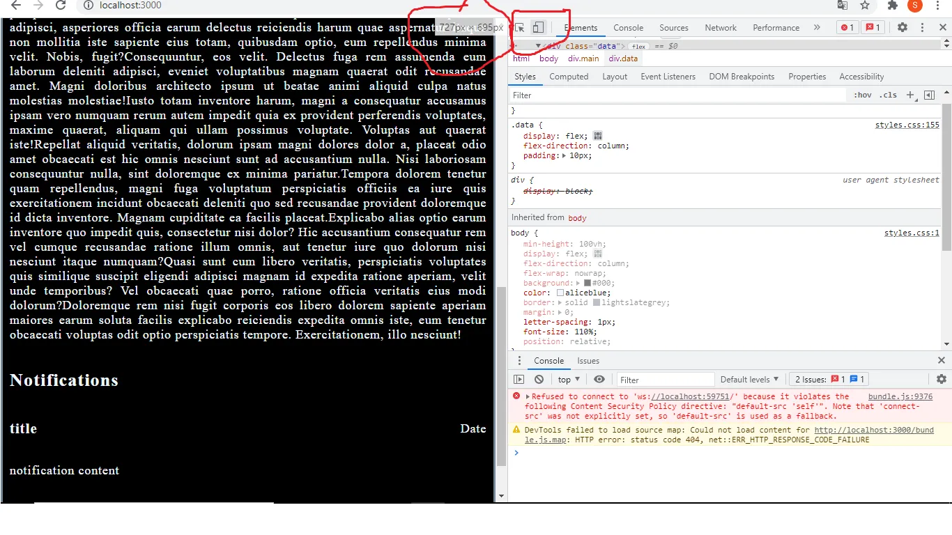Open console settings gear
Image resolution: width=952 pixels, height=535 pixels.
point(942,380)
